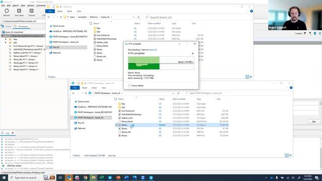Click the brent_vfs link in download dialog
Image resolution: width=322 pixels, height=181 pixels.
coord(153,50)
